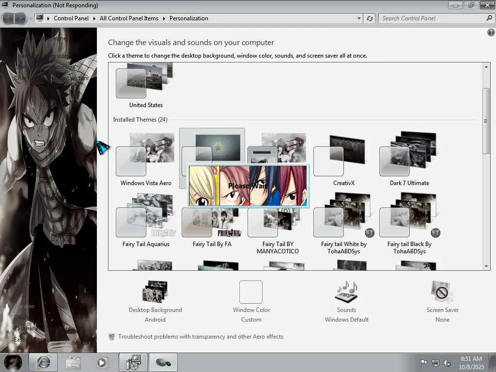Screen dimensions: 496x372
Task: Click the Back navigation button
Action: [x=8, y=18]
